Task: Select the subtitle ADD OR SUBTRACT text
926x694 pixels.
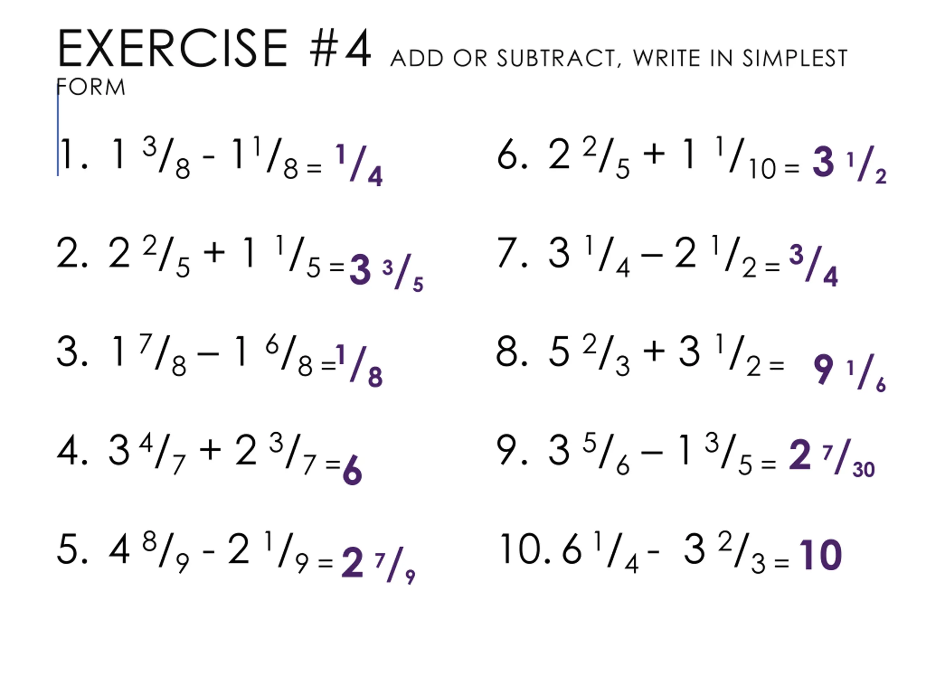Action: [503, 59]
